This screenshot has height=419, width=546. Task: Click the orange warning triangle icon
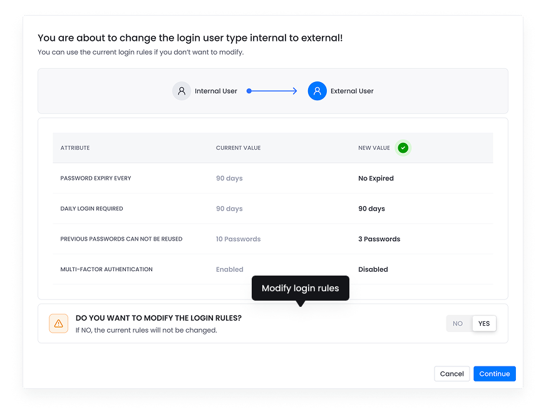coord(58,323)
